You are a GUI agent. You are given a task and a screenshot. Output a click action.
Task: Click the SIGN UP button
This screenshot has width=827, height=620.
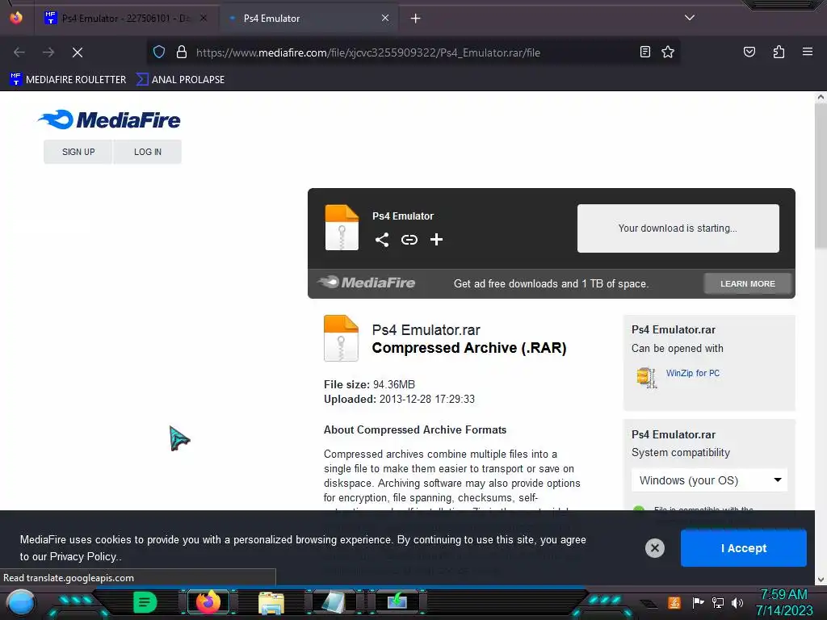pos(78,152)
